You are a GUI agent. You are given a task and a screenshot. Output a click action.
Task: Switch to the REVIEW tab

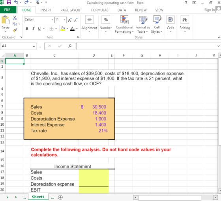[x=141, y=10]
